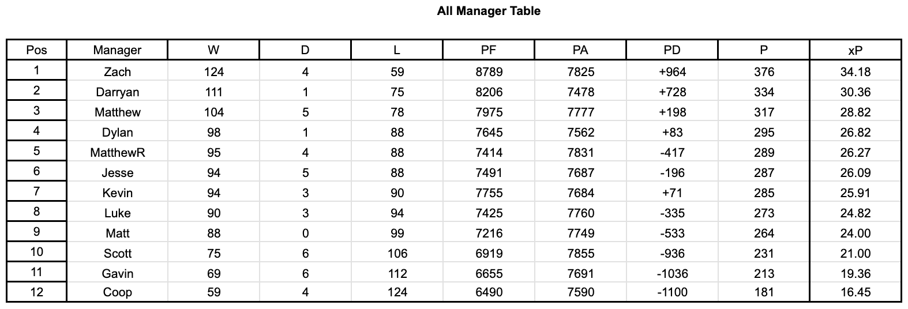The image size is (908, 309).
Task: Select Kevin's 7755 PF cell
Action: tap(489, 193)
